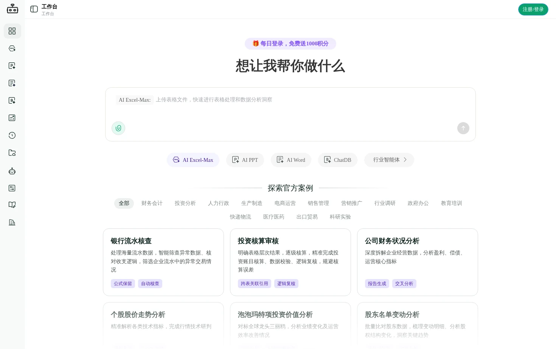Open the AI Word document sidebar icon
The width and height of the screenshot is (556, 349).
coord(12,83)
